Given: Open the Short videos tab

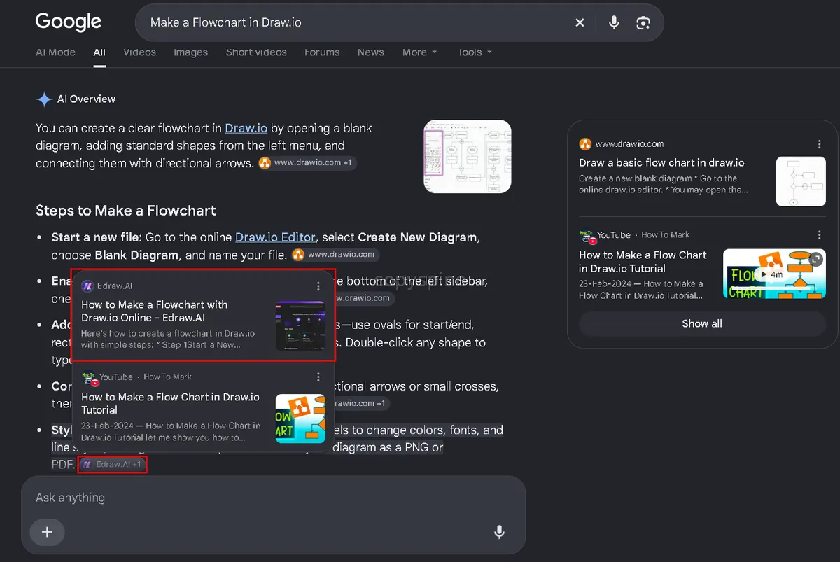Looking at the screenshot, I should coord(256,52).
